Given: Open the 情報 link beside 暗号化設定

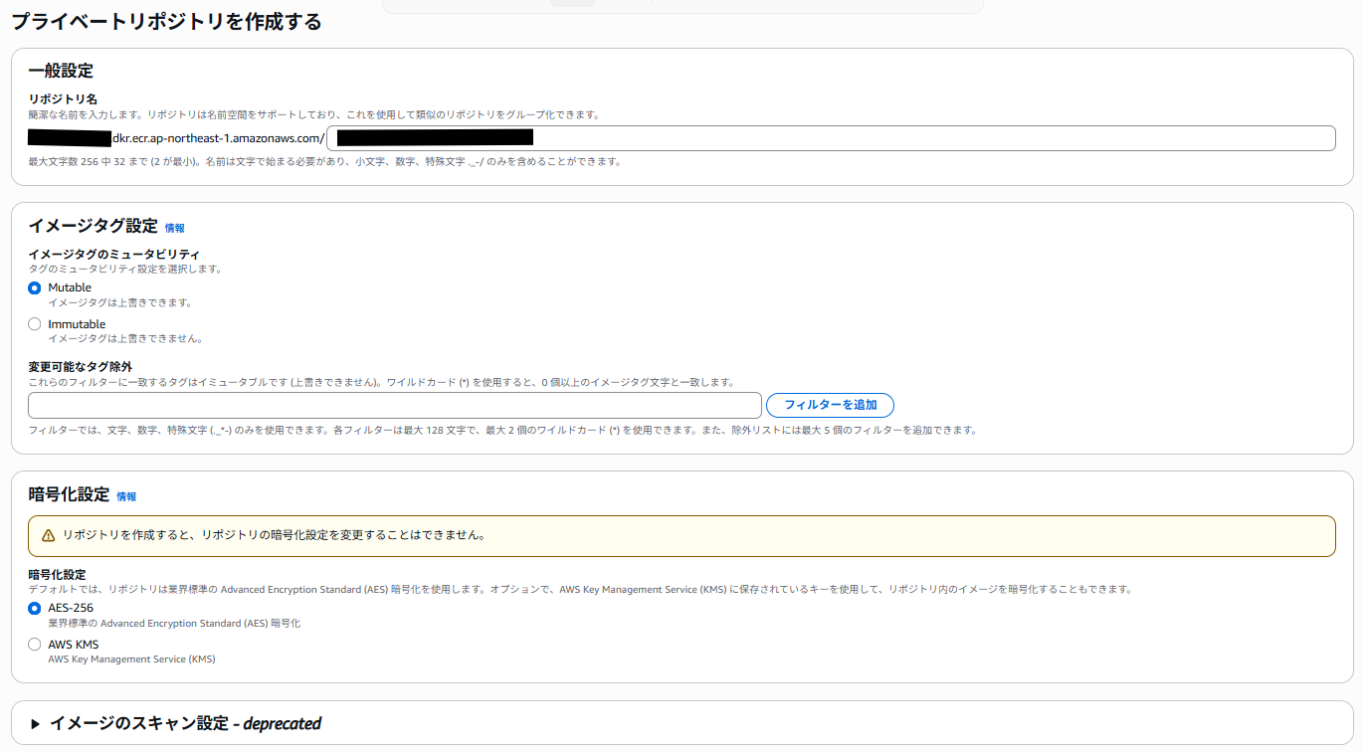Looking at the screenshot, I should tap(126, 497).
